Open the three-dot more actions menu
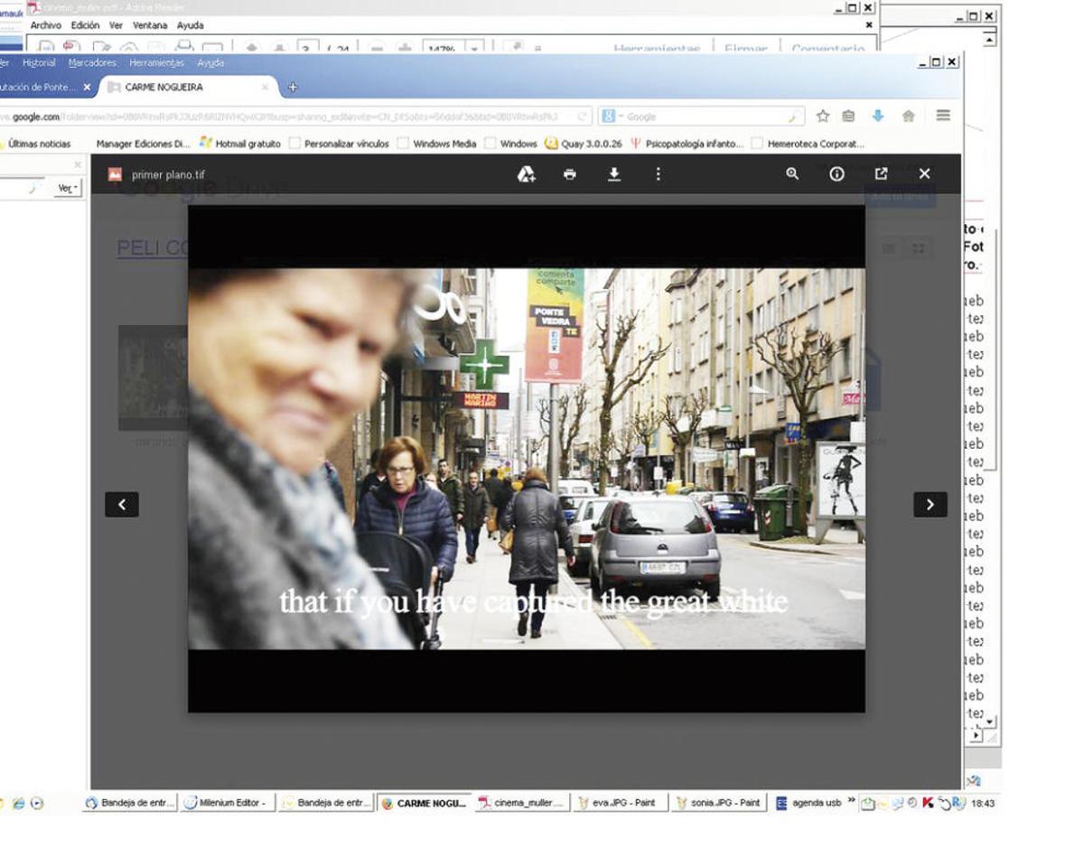 tap(658, 173)
